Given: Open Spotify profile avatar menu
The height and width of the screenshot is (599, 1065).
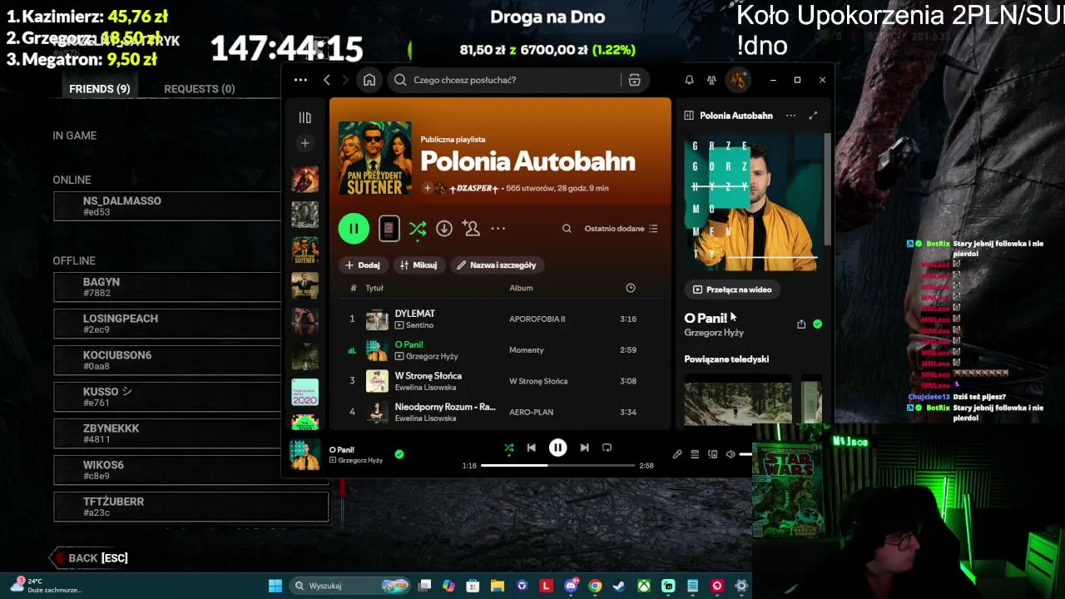Looking at the screenshot, I should click(x=737, y=80).
